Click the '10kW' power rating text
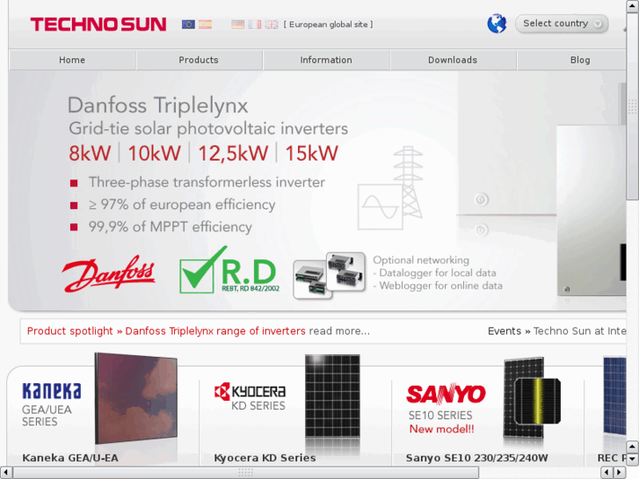The width and height of the screenshot is (639, 479). click(x=154, y=154)
